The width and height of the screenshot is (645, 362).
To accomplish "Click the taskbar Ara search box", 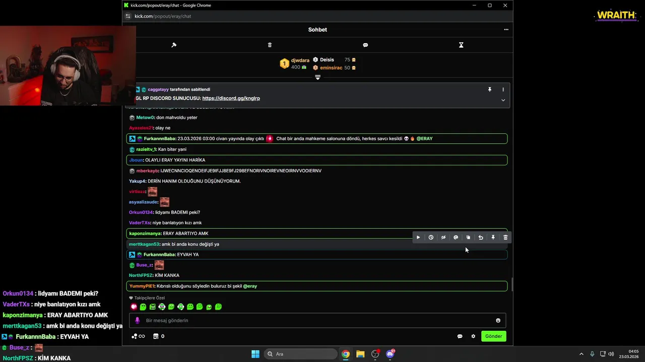I will (x=300, y=354).
